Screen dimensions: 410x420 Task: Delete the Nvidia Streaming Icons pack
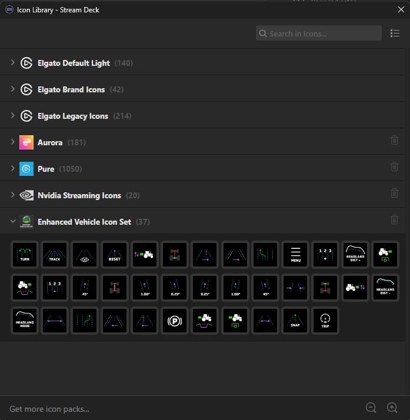(394, 193)
